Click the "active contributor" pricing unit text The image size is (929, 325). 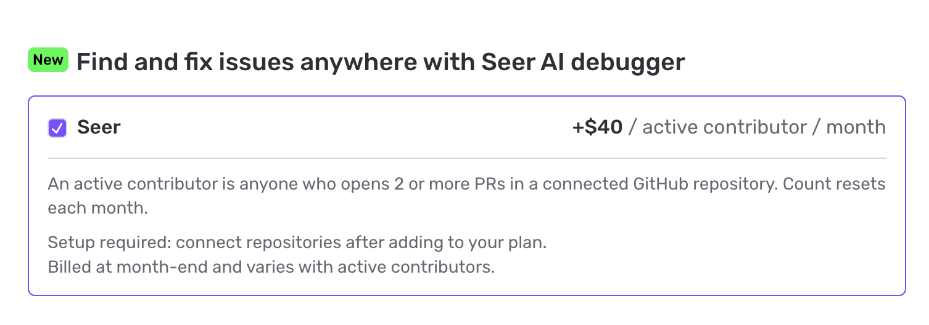(x=724, y=127)
